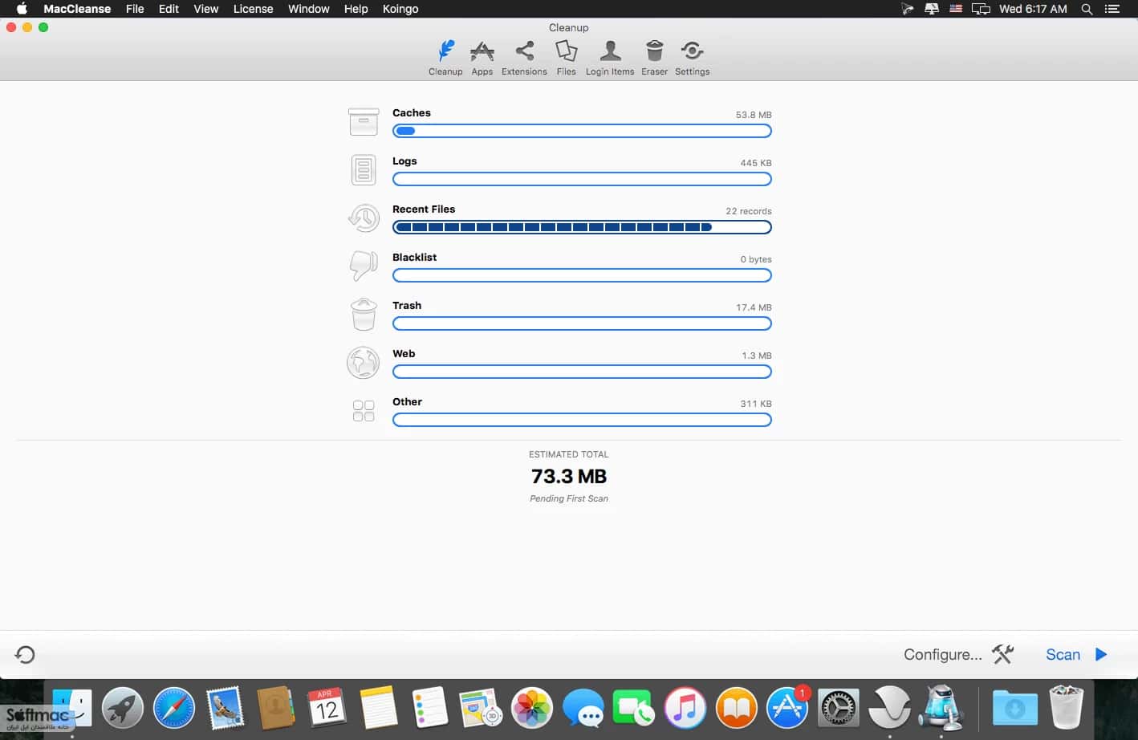Open the Apps section in toolbar
The height and width of the screenshot is (740, 1138).
point(482,58)
